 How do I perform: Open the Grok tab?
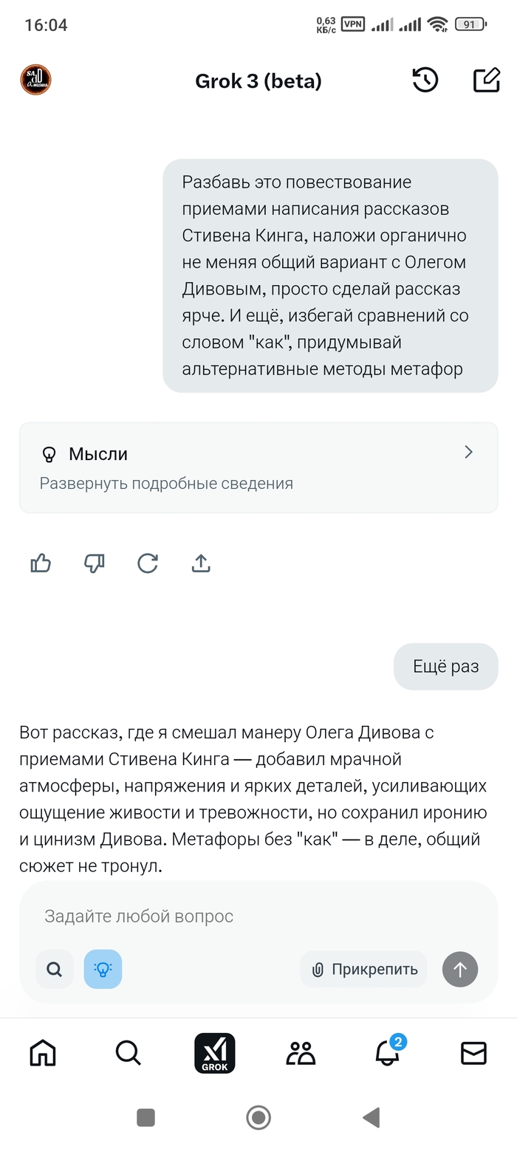tap(214, 1053)
